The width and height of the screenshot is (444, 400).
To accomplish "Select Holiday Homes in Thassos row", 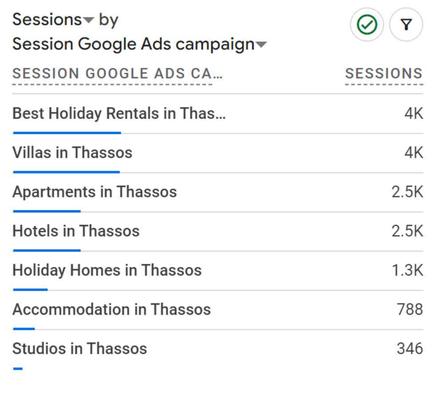I will 218,271.
